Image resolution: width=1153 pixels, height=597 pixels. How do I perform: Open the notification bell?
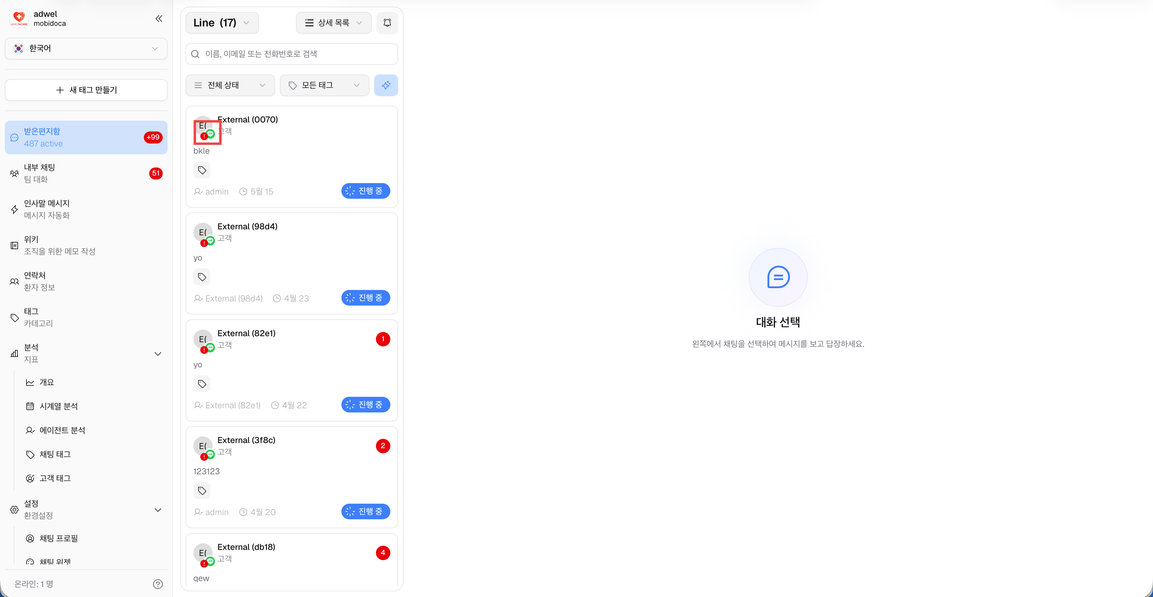(x=387, y=23)
